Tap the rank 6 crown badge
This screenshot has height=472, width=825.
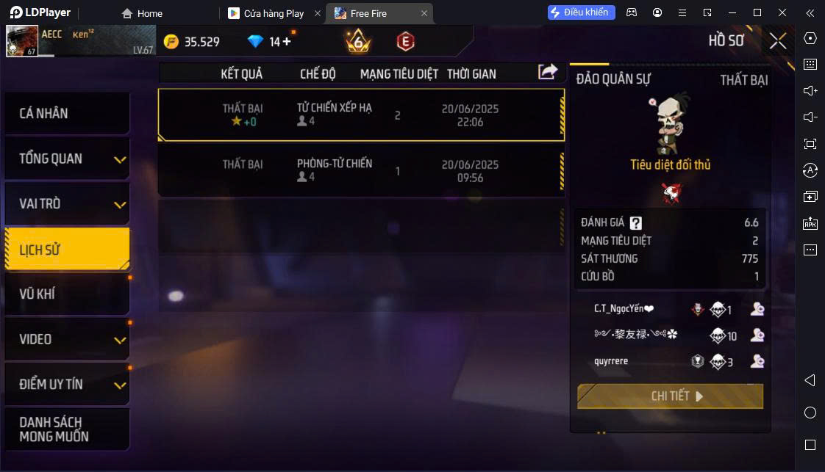(x=358, y=41)
